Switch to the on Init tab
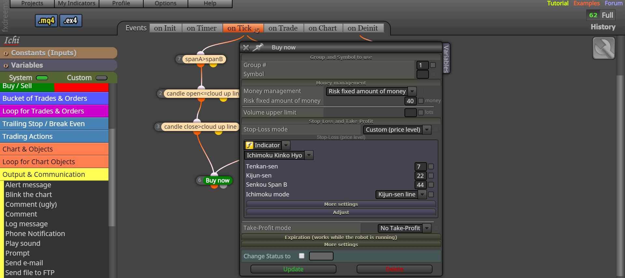The height and width of the screenshot is (278, 625). point(165,28)
